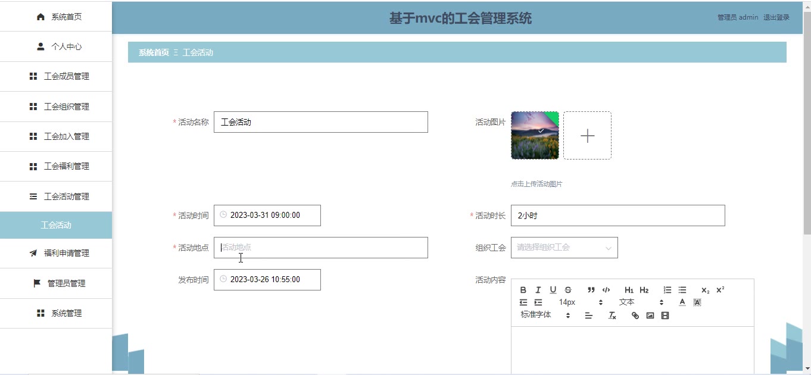This screenshot has width=811, height=375.
Task: Expand 工会成员管理 sidebar menu
Action: pyautogui.click(x=56, y=76)
